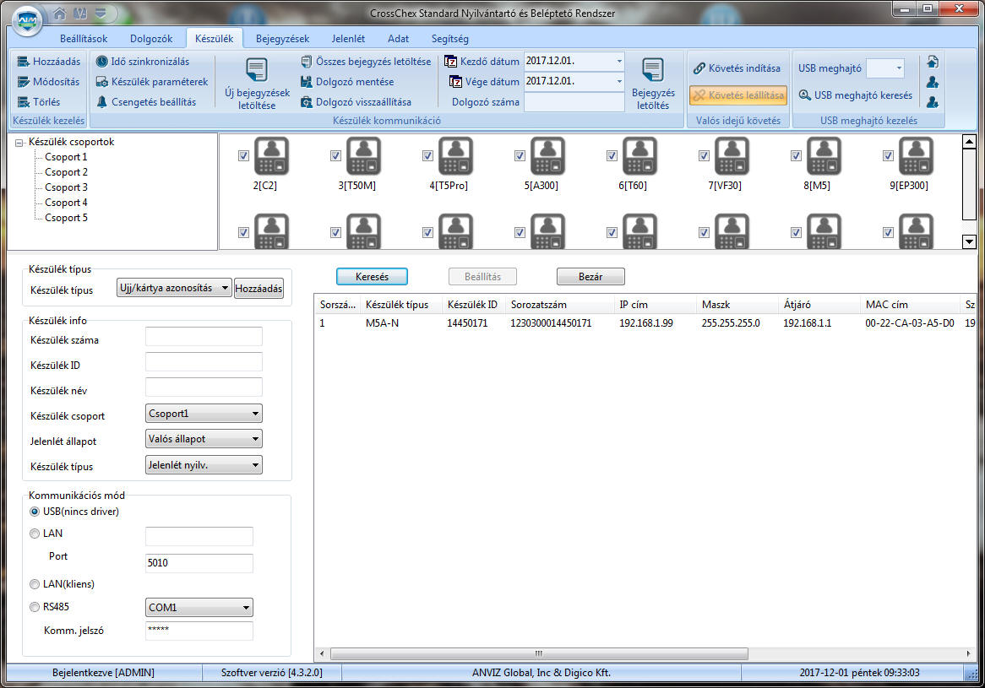Open the Készülék csoport dropdown
The width and height of the screenshot is (985, 688).
pos(254,414)
